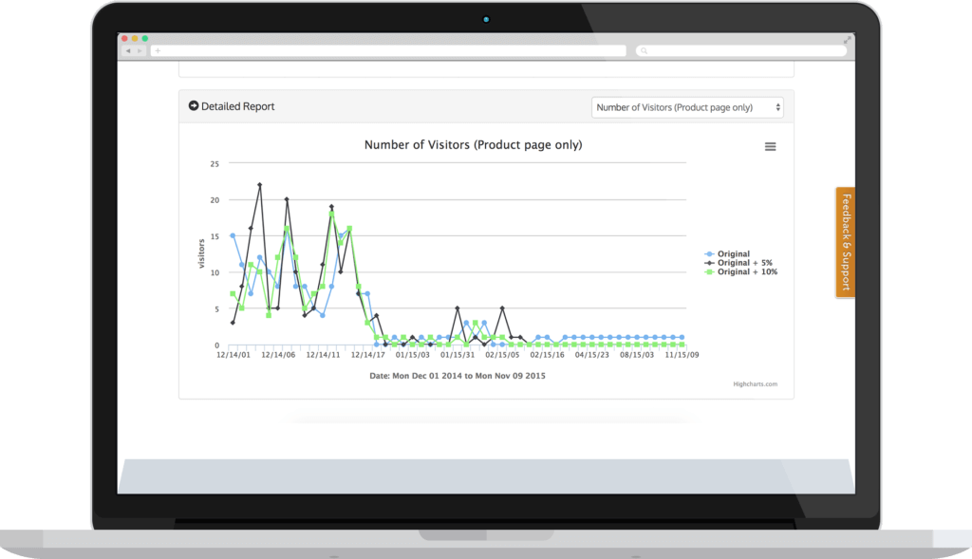Click the browser forward arrow
Screen dimensions: 972x559
coord(141,50)
